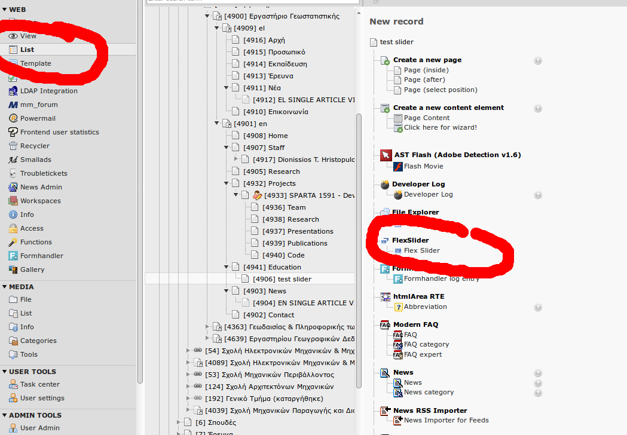Viewport: 627px width, 435px height.
Task: Click the page tree vertical scrollbar
Action: (x=359, y=239)
